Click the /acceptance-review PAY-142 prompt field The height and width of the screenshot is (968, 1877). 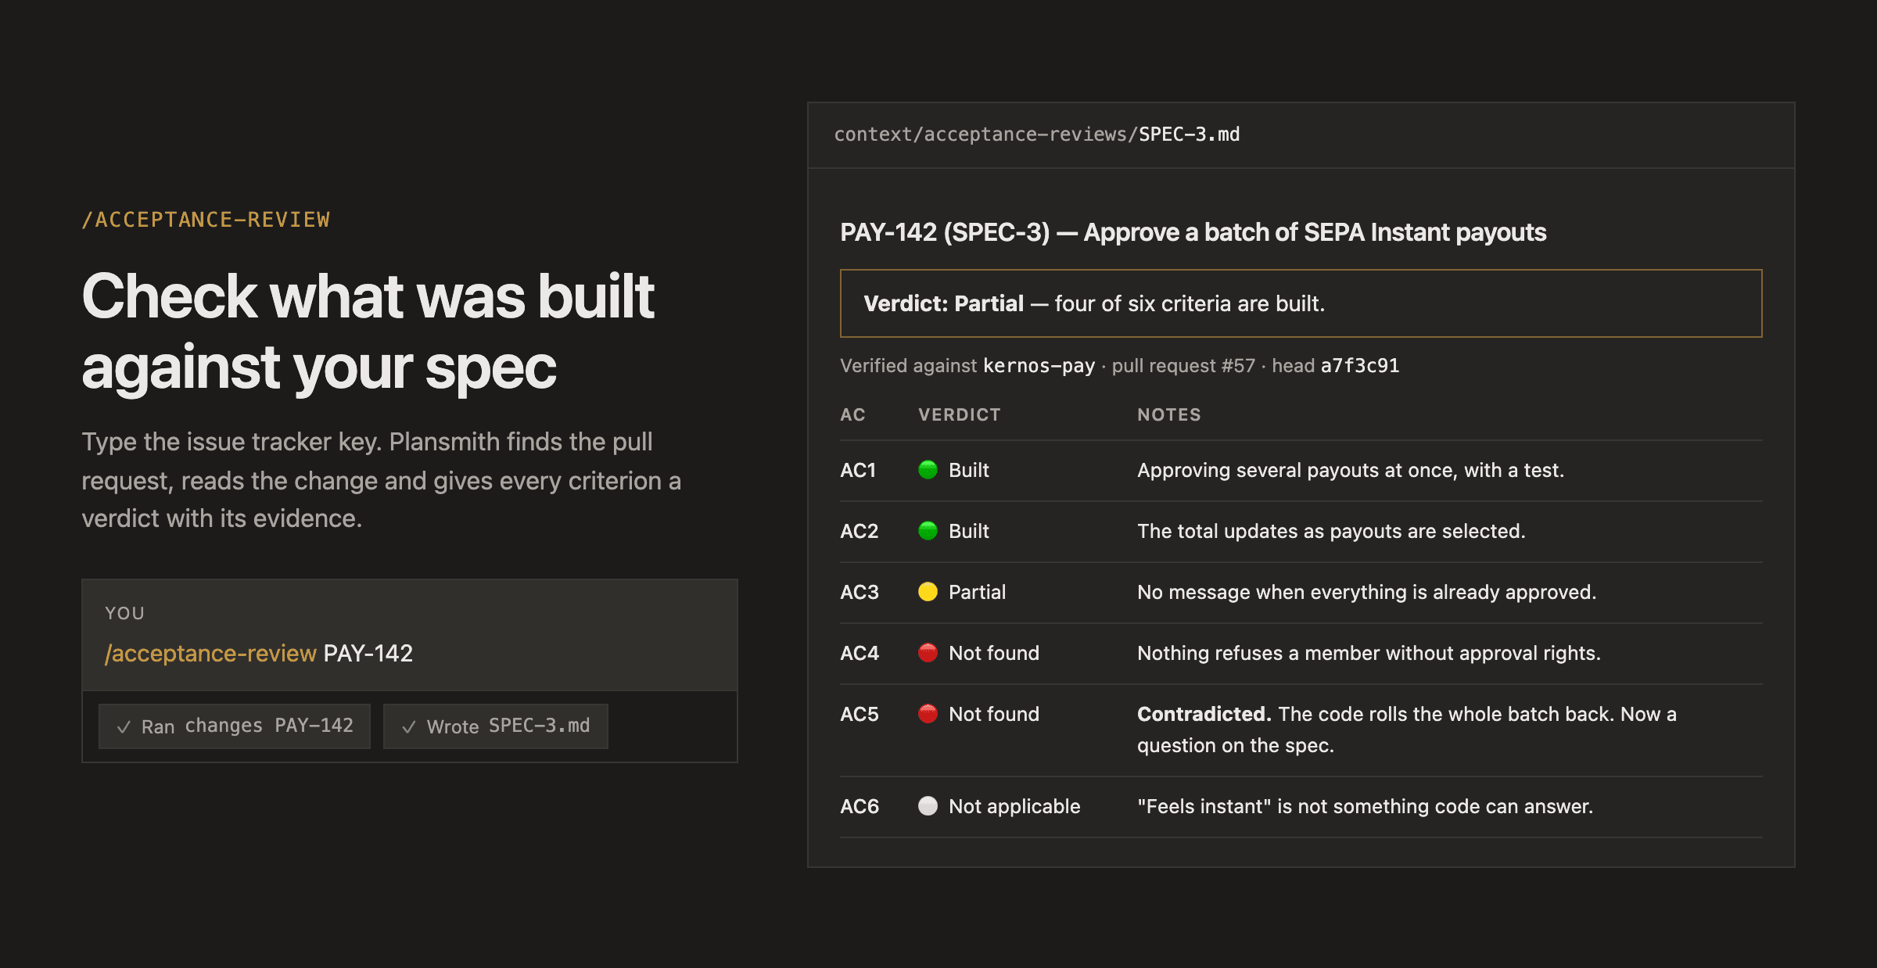pos(410,635)
